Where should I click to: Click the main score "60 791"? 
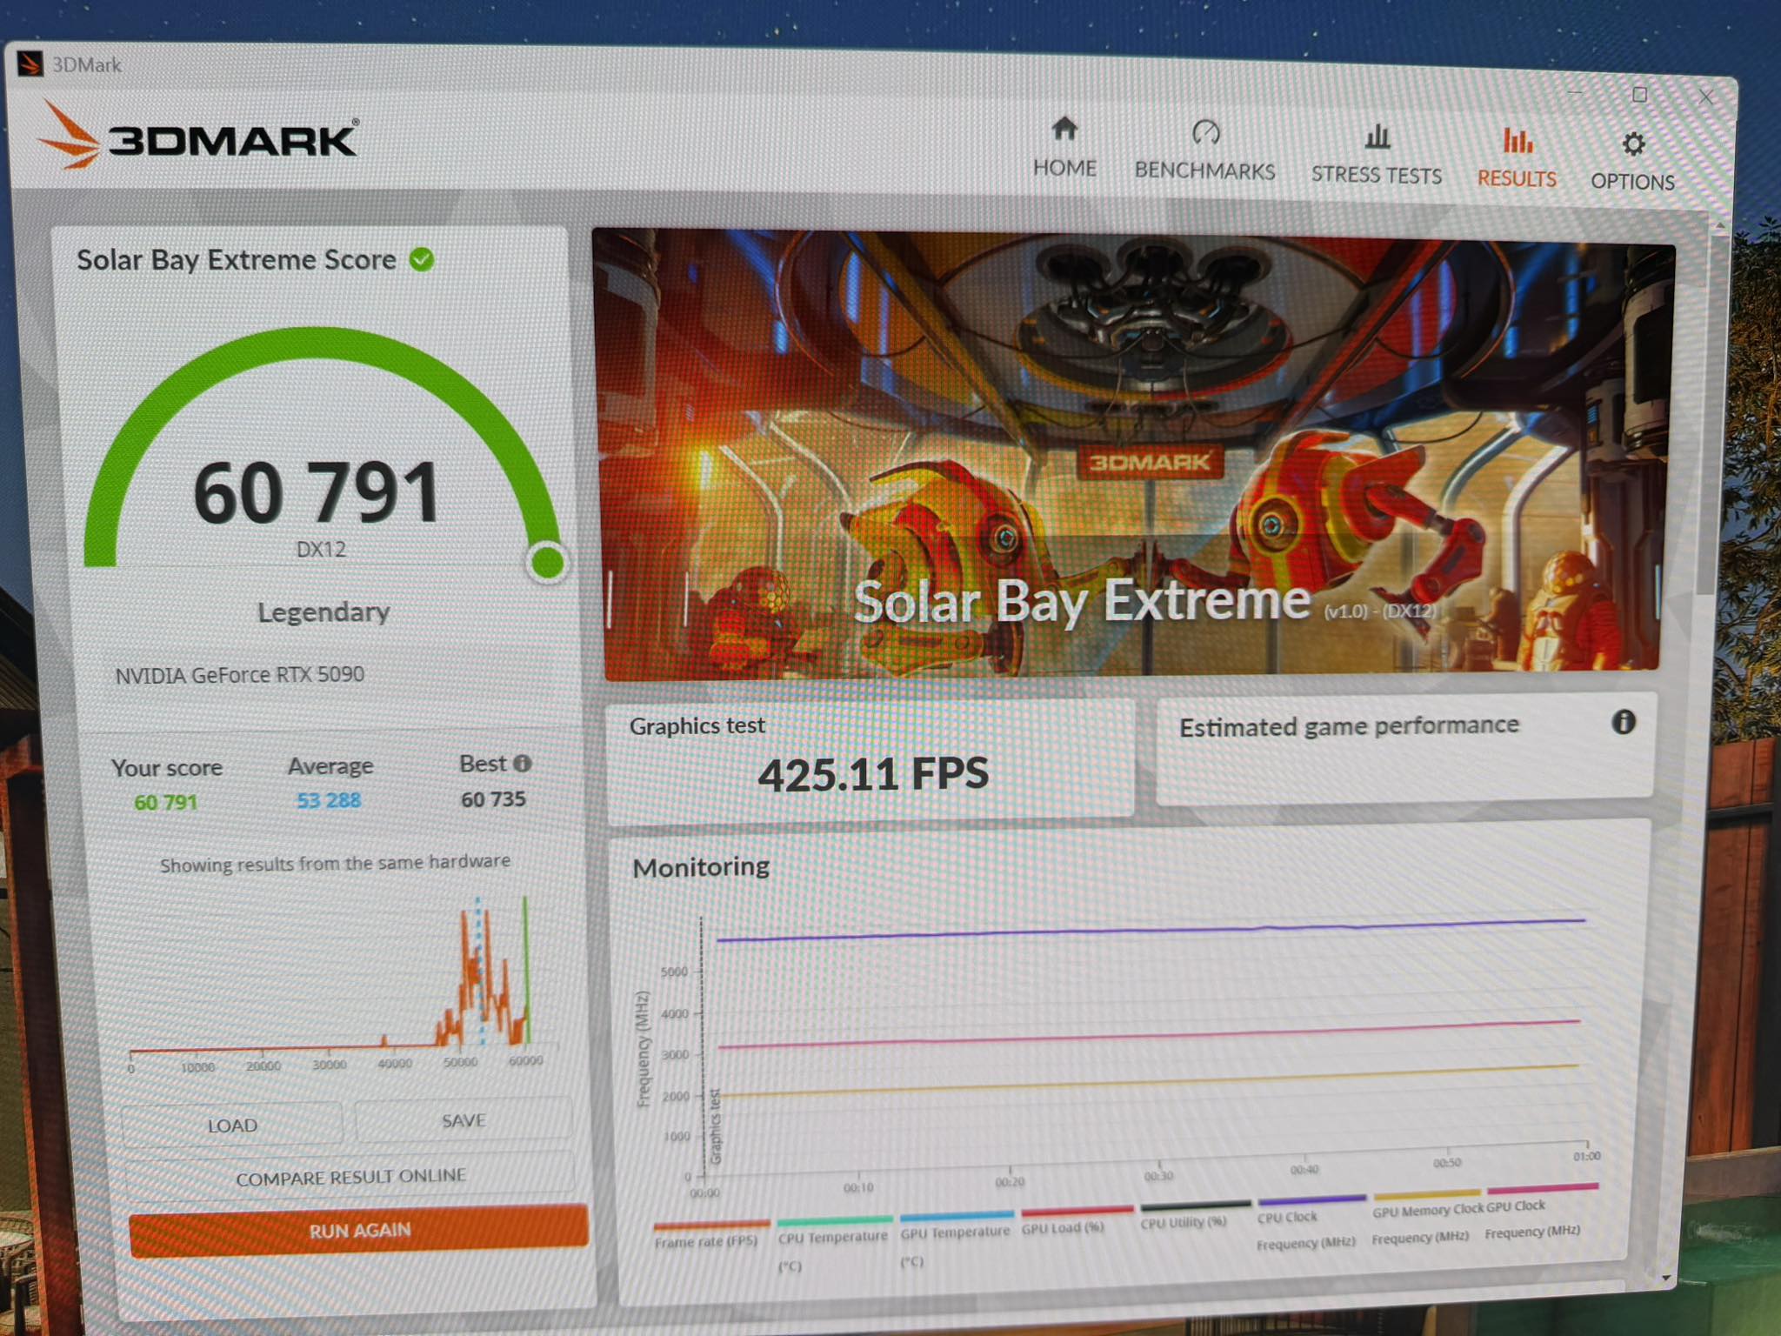(x=316, y=493)
